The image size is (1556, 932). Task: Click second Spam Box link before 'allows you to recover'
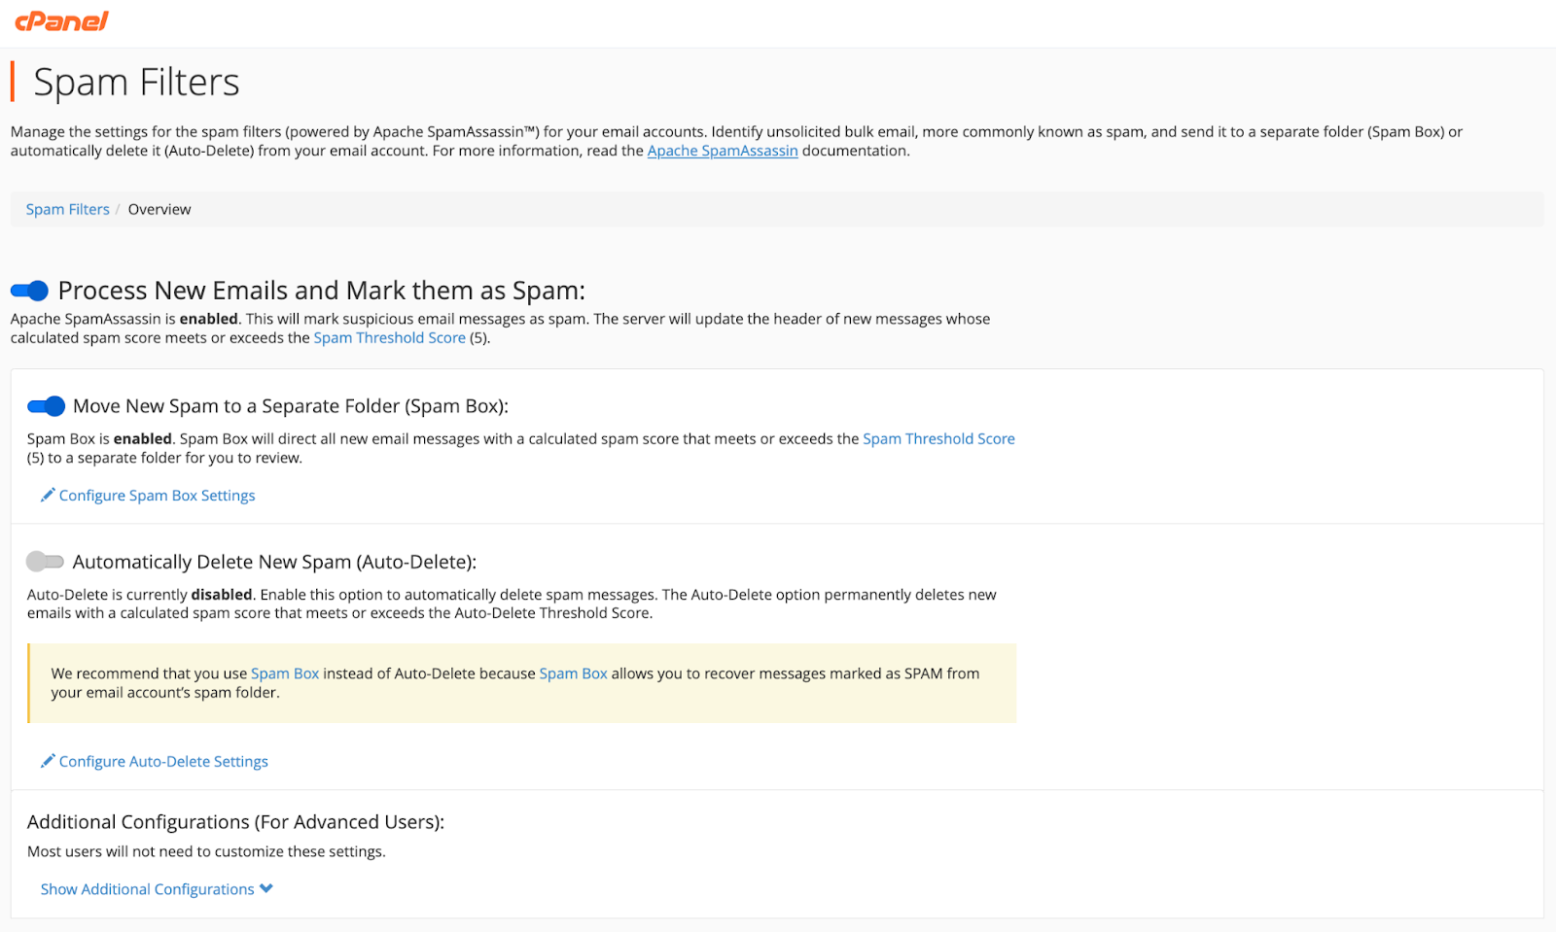[574, 673]
